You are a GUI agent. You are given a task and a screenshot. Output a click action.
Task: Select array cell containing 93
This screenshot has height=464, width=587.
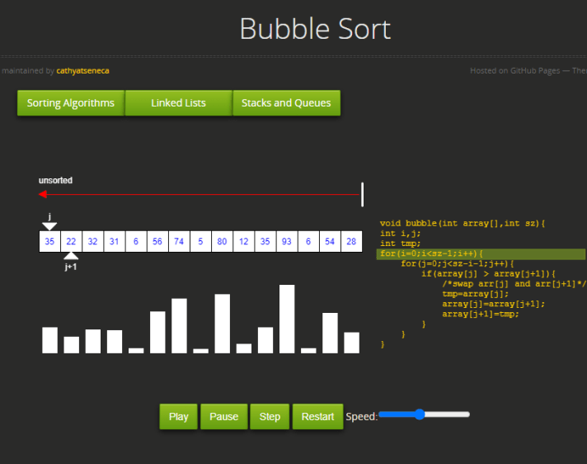286,241
